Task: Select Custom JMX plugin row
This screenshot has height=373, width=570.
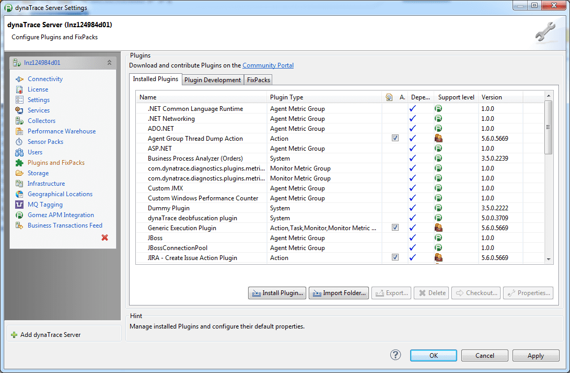Action: tap(340, 188)
